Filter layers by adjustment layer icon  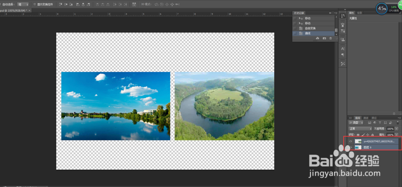point(375,123)
